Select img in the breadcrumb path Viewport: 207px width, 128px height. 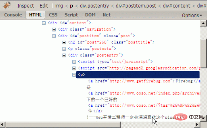tap(59, 6)
